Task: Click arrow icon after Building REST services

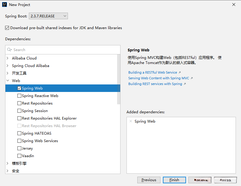Action: [185, 84]
